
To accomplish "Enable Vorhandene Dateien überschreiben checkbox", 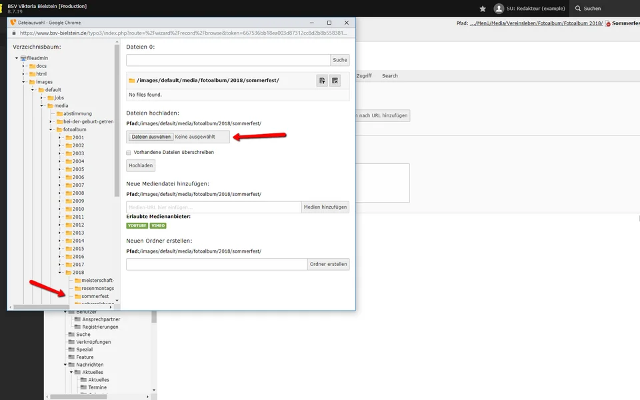I will tap(129, 152).
